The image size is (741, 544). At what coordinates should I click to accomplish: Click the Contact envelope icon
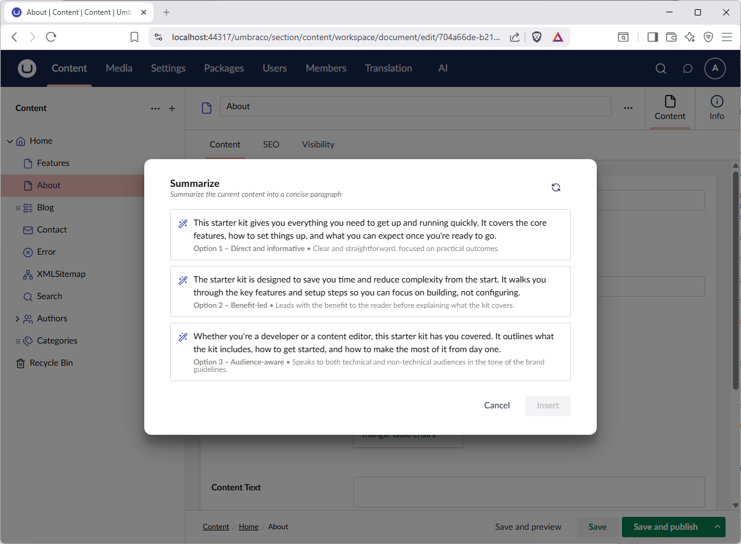pyautogui.click(x=27, y=229)
